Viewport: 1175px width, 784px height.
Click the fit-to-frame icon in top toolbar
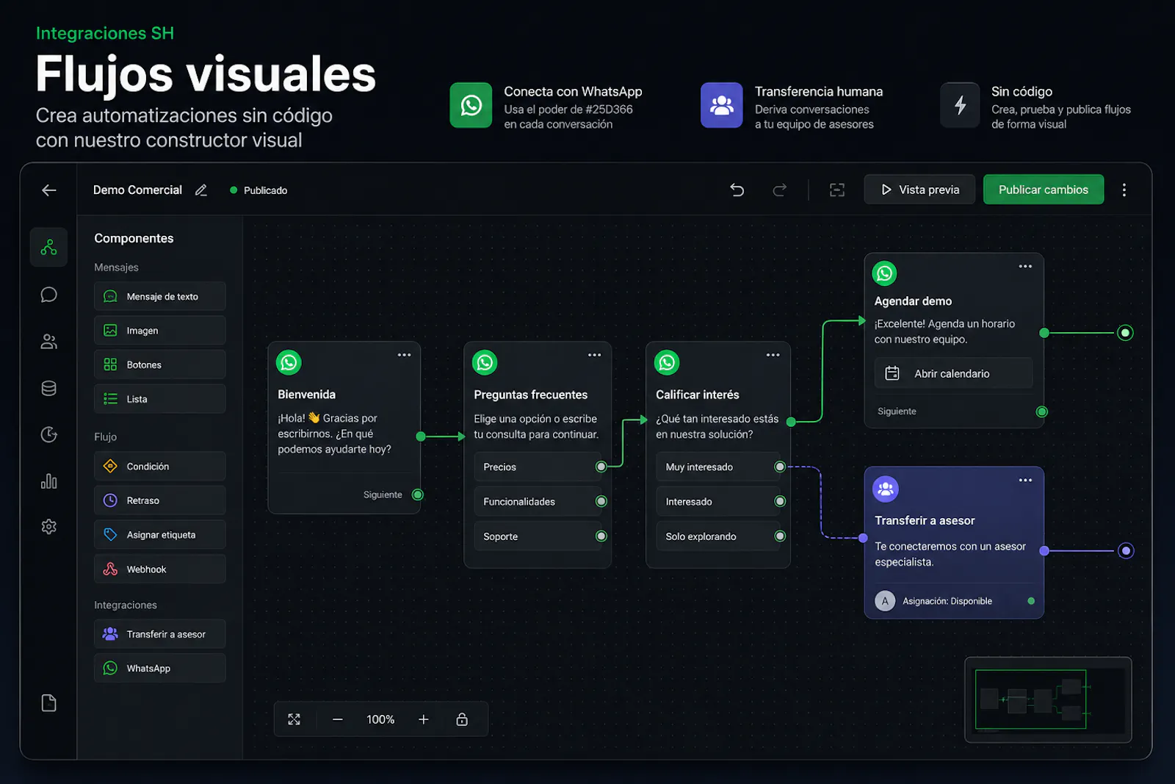click(837, 190)
